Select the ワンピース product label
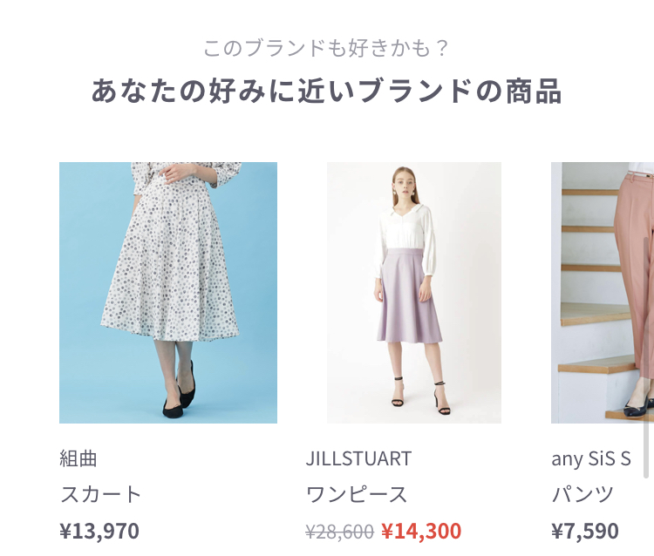 pyautogui.click(x=357, y=494)
